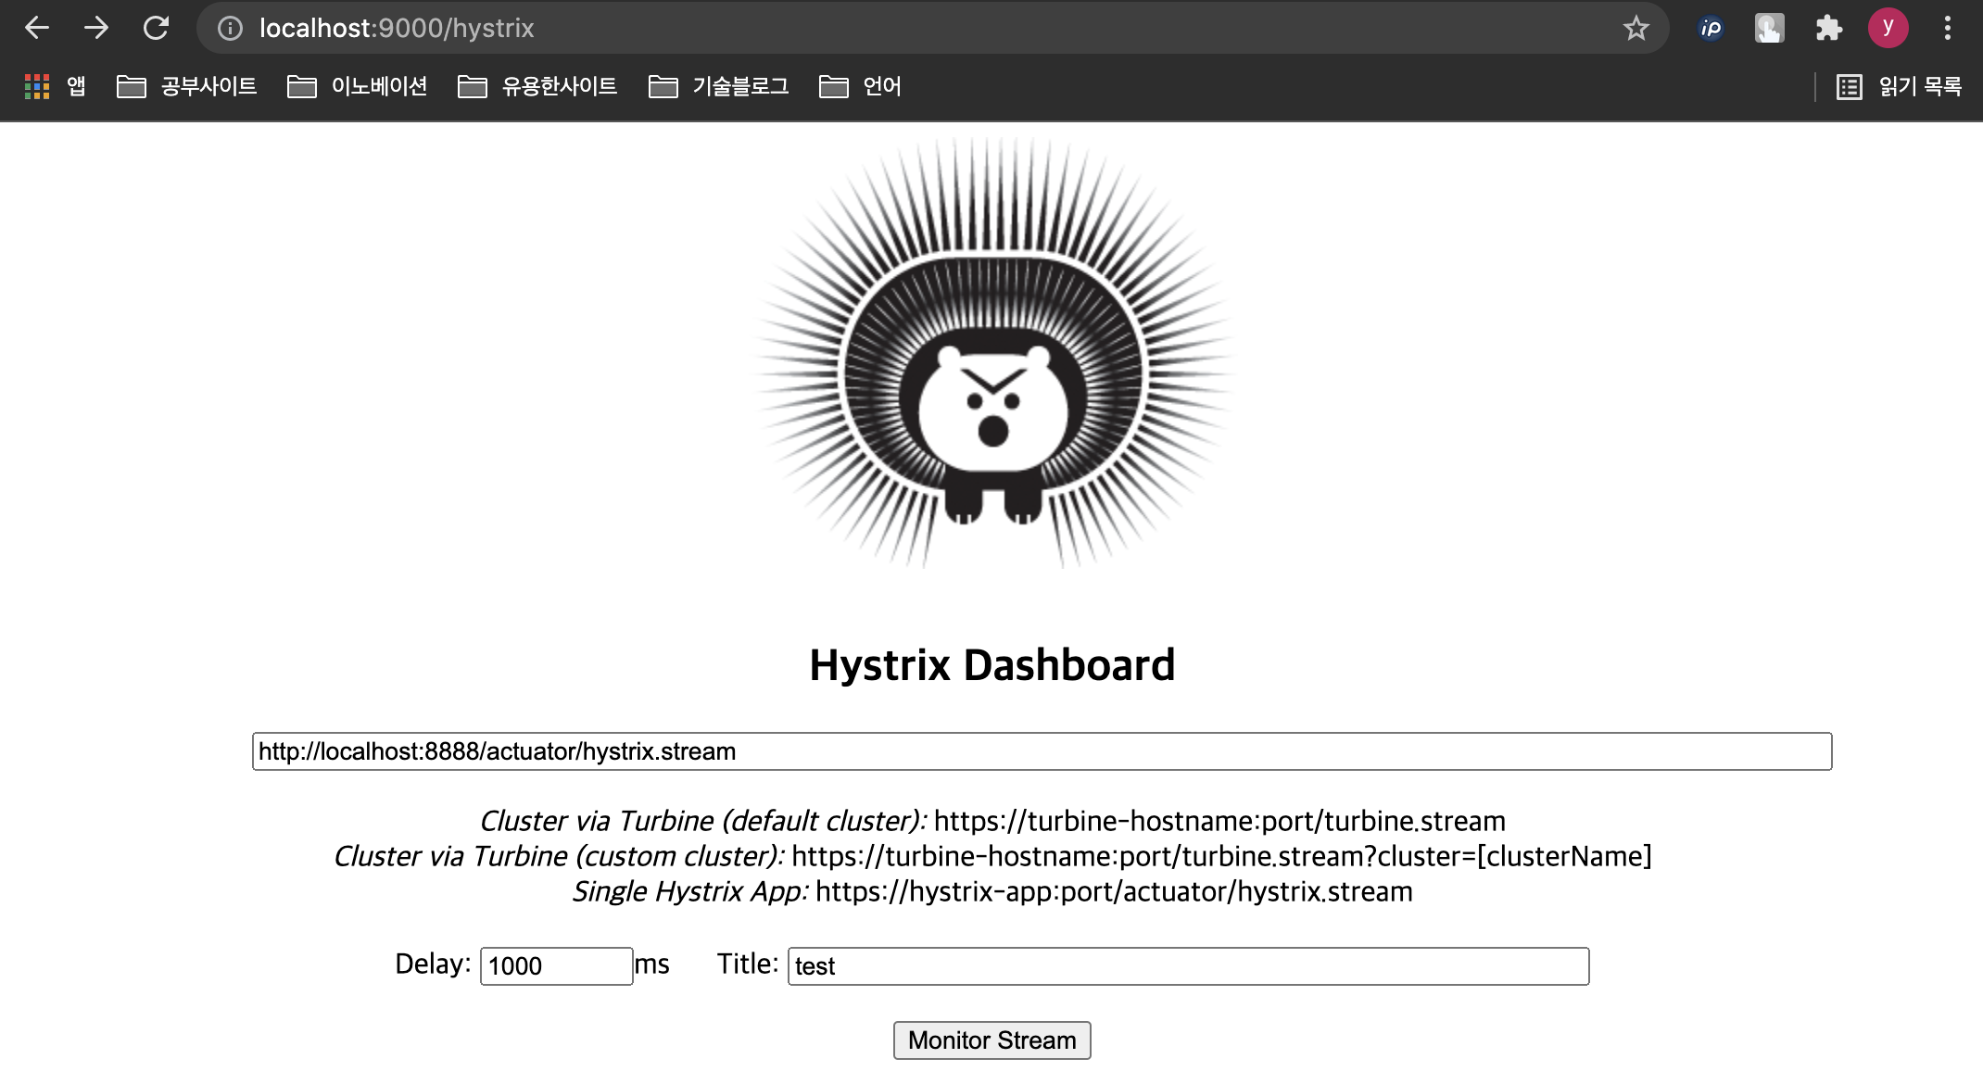1983x1084 pixels.
Task: Click the hystrix stream URL input field
Action: coord(1042,751)
